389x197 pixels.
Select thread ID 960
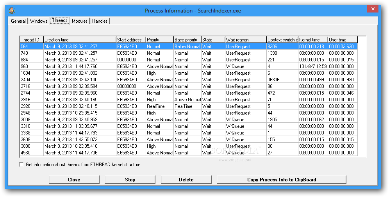pyautogui.click(x=189, y=66)
